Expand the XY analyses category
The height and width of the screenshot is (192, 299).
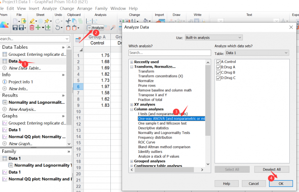(x=131, y=105)
